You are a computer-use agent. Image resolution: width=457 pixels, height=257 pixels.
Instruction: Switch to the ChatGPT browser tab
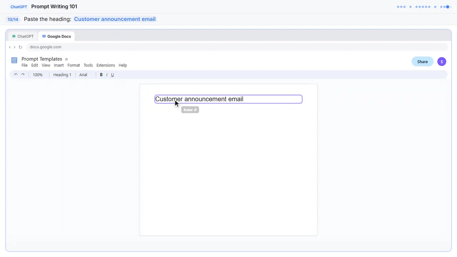tap(23, 36)
